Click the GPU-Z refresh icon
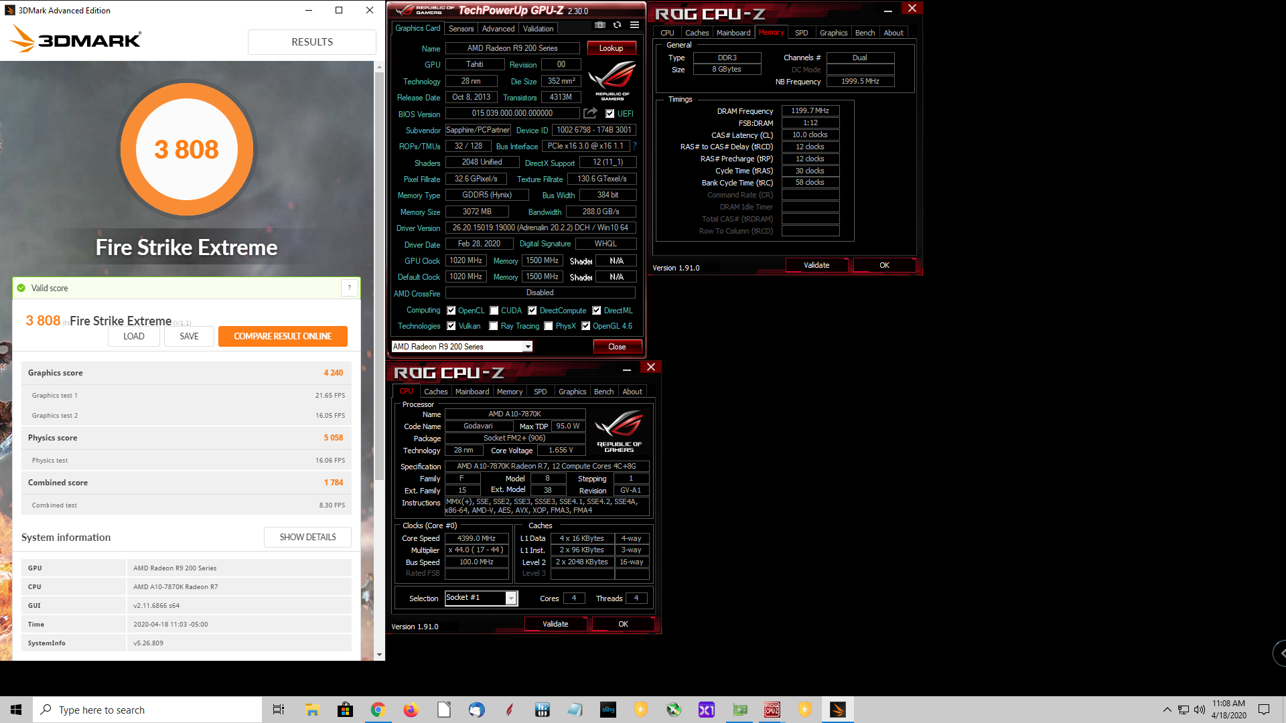The height and width of the screenshot is (723, 1286). pyautogui.click(x=617, y=25)
